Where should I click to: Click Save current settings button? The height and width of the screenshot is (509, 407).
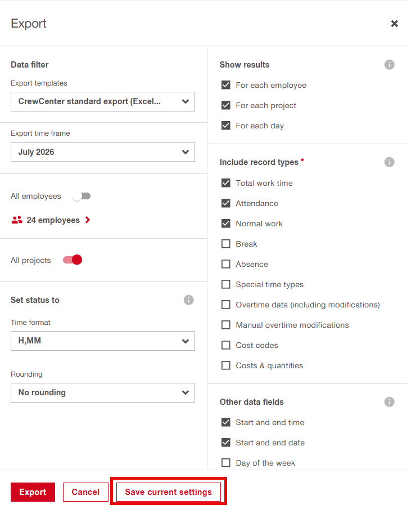169,492
